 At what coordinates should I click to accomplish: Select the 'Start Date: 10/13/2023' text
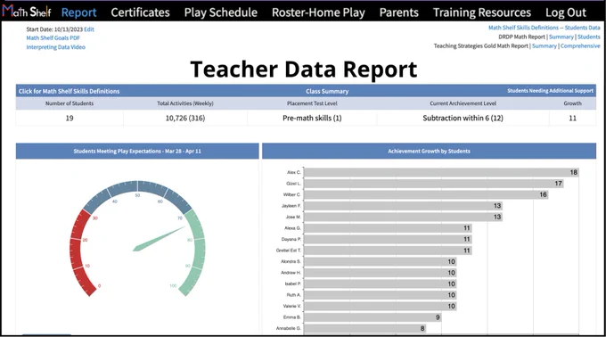click(54, 29)
